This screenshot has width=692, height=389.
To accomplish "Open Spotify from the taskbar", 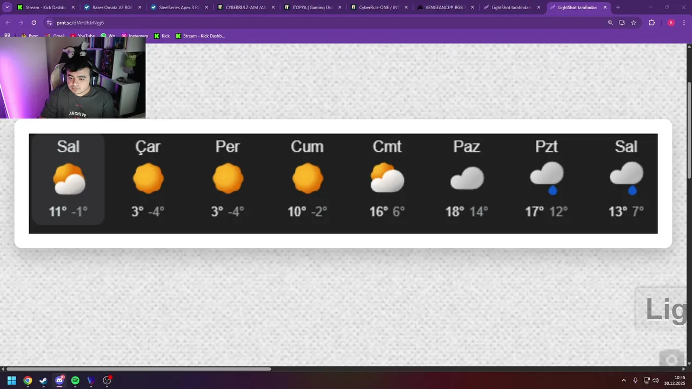I will click(75, 380).
